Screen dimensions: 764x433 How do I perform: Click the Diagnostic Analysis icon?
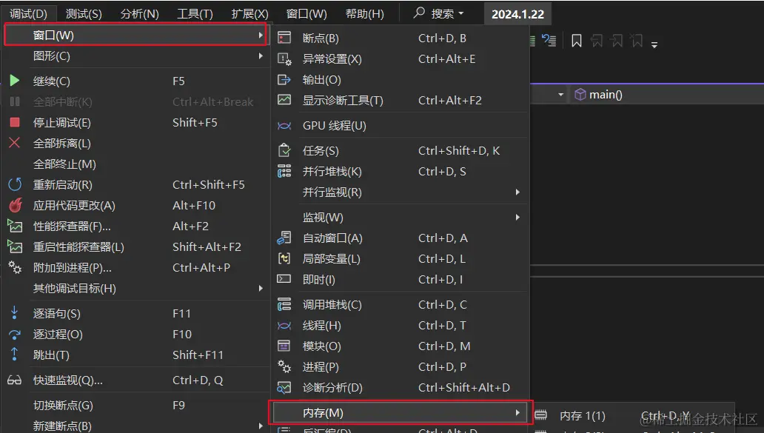[284, 387]
